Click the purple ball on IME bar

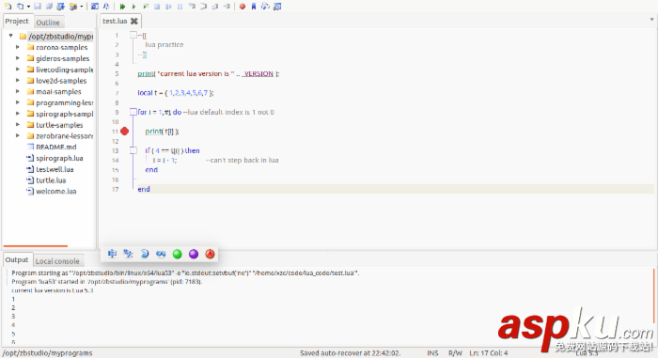point(194,254)
